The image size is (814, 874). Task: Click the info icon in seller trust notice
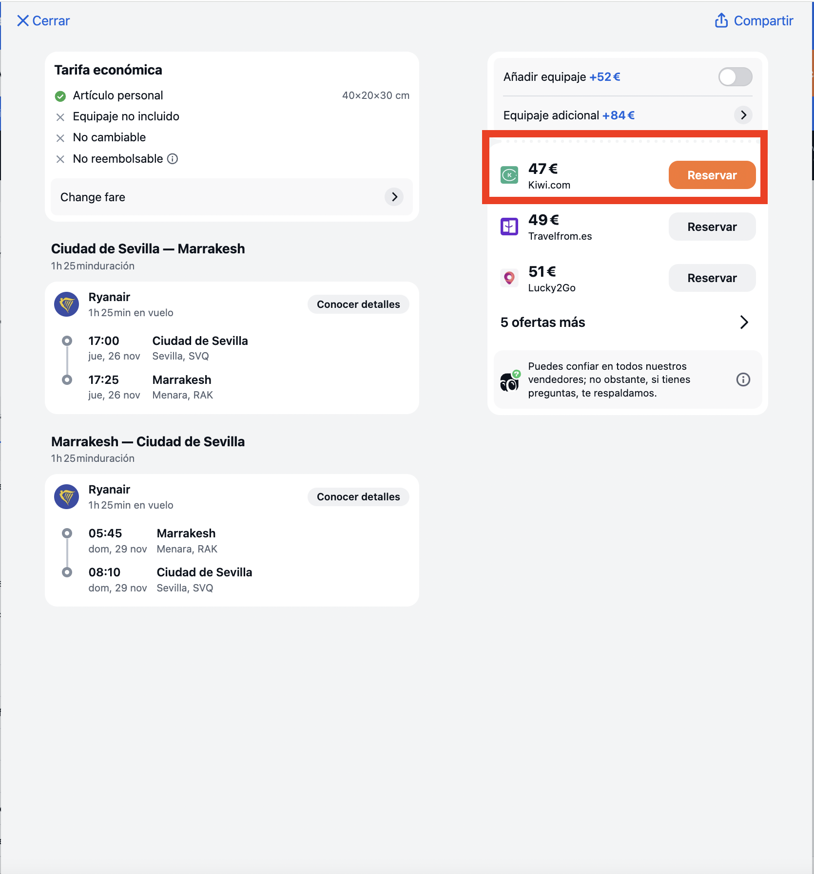(x=743, y=380)
